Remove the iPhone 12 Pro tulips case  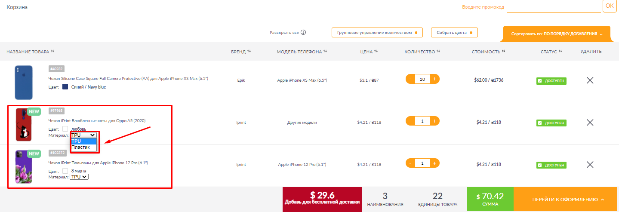pyautogui.click(x=590, y=165)
